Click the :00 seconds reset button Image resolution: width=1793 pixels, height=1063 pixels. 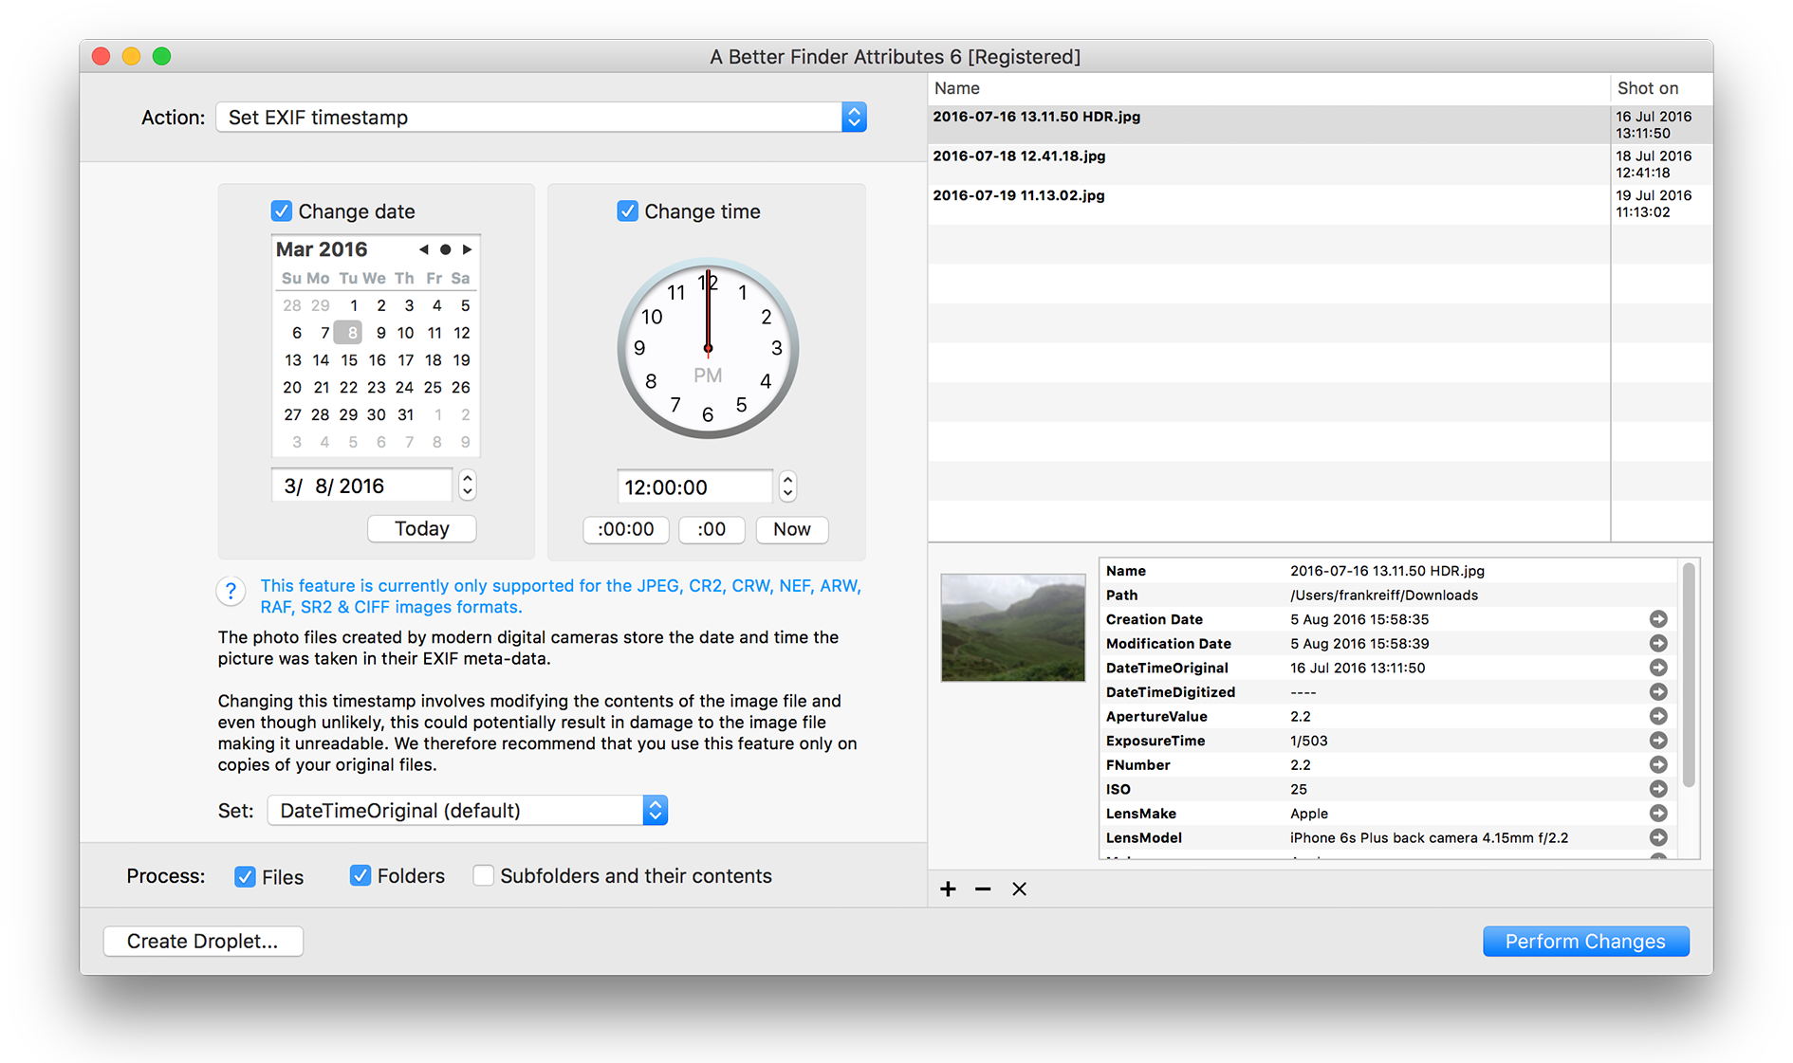pos(712,529)
